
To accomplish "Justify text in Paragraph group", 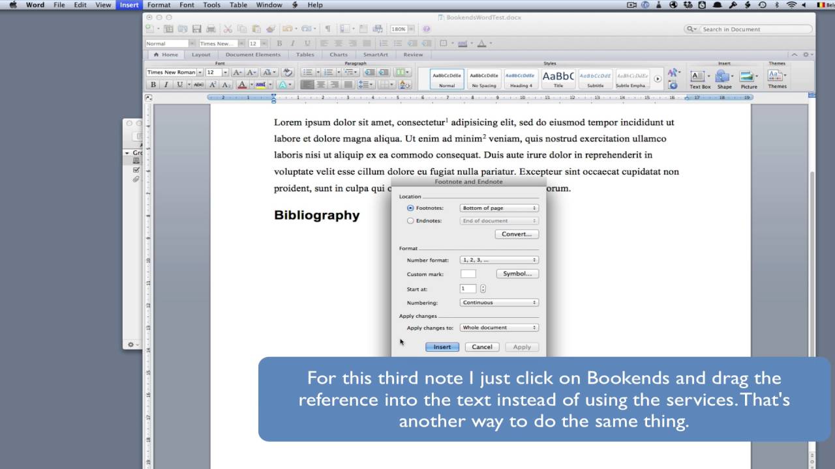I will click(348, 85).
